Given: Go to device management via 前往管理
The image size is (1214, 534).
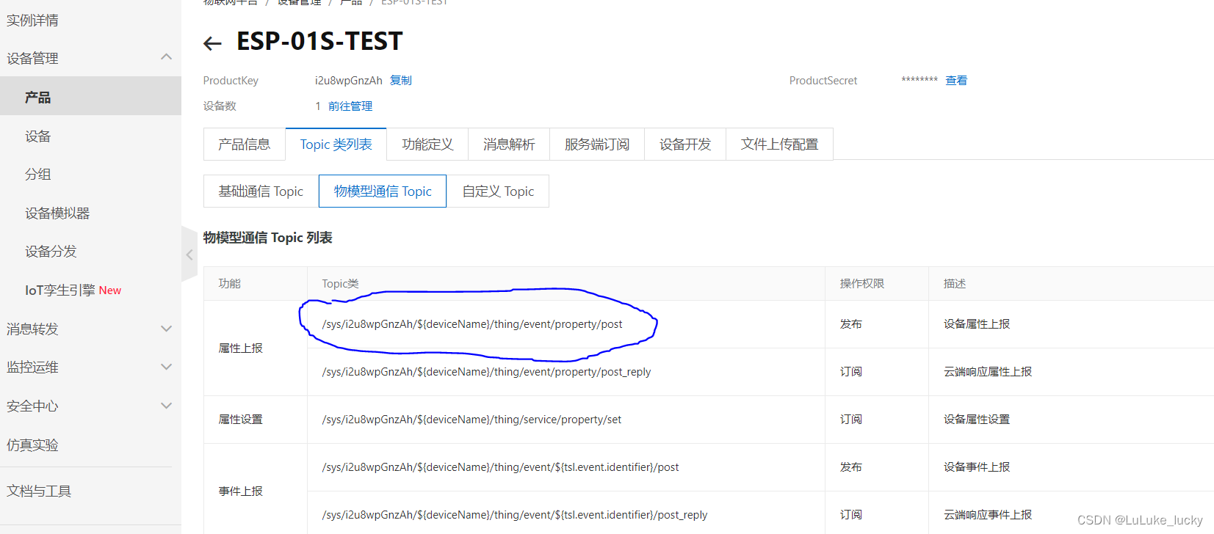Looking at the screenshot, I should 350,106.
